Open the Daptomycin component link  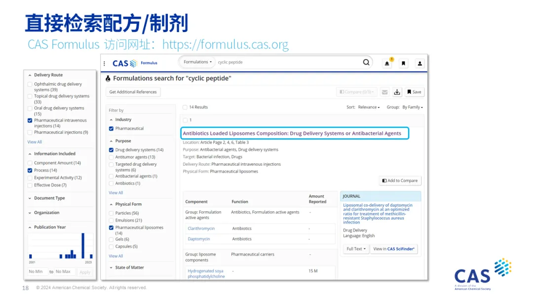tap(199, 239)
